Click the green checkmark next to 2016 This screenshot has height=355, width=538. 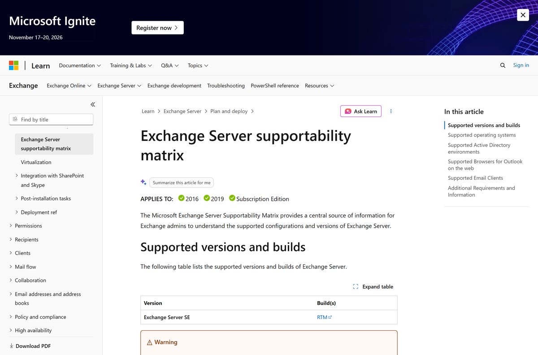[181, 198]
